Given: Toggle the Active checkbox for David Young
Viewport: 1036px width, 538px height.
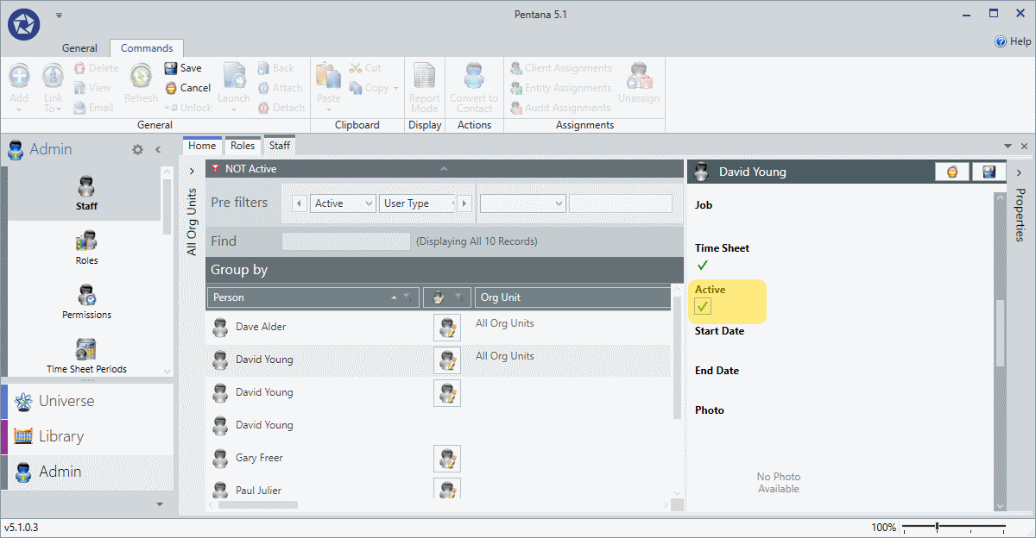Looking at the screenshot, I should pos(703,307).
